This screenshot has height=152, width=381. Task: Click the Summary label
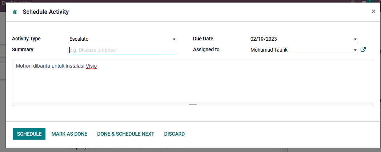point(23,49)
